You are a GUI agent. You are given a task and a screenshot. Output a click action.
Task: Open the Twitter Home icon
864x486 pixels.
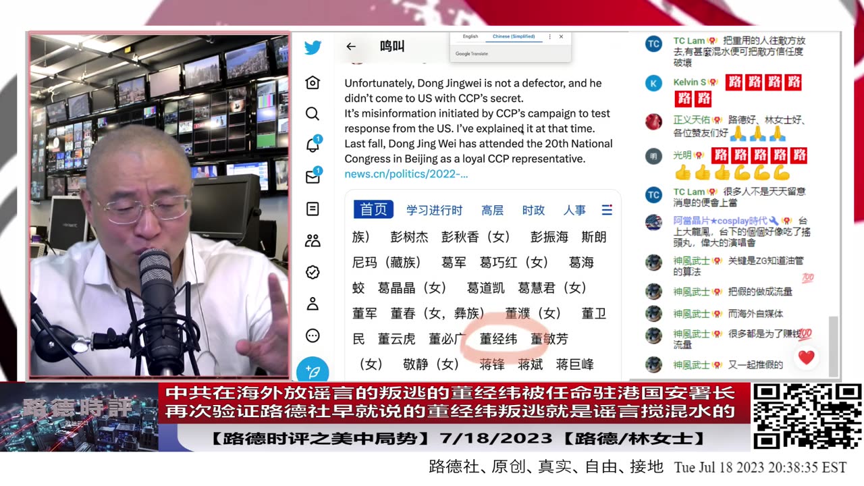click(x=313, y=82)
